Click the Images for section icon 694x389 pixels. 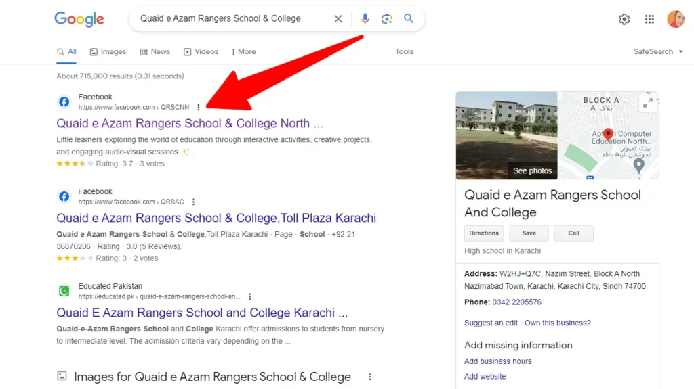tap(62, 376)
